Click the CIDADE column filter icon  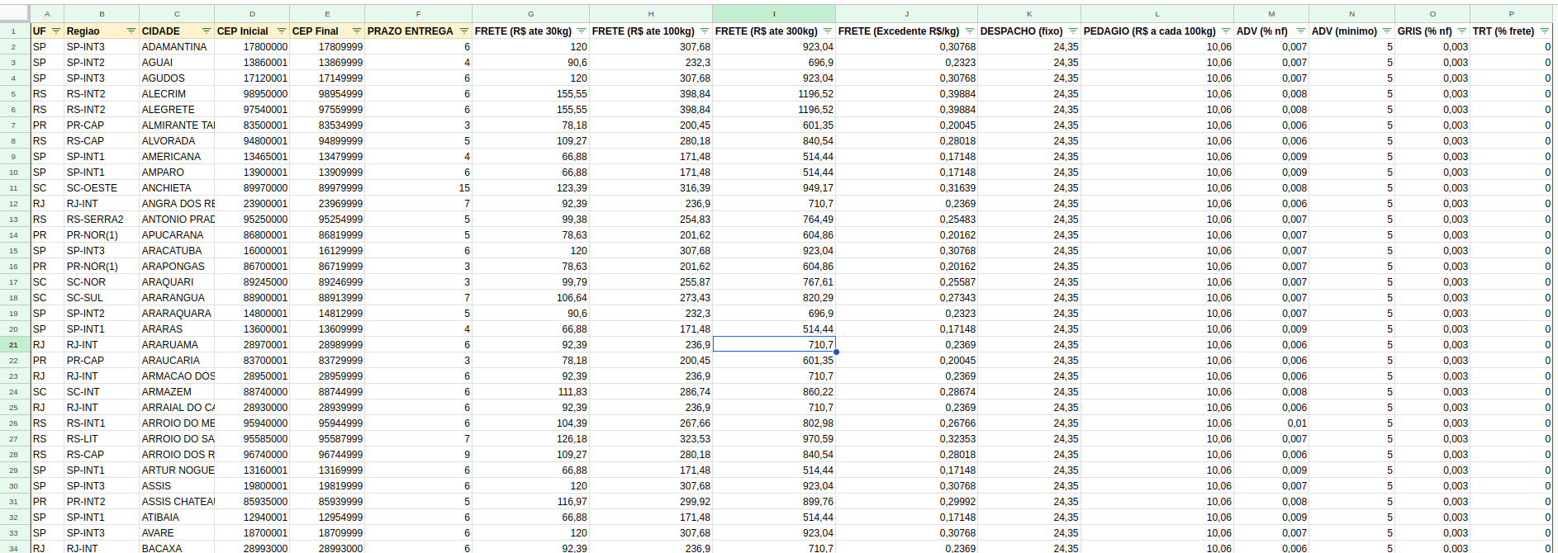coord(207,31)
